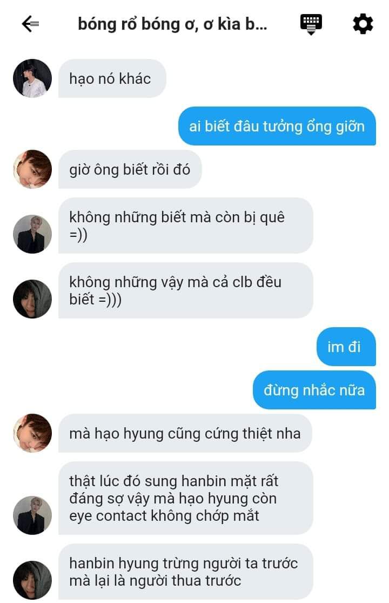Select the blue 'im đi' bubble

[346, 347]
